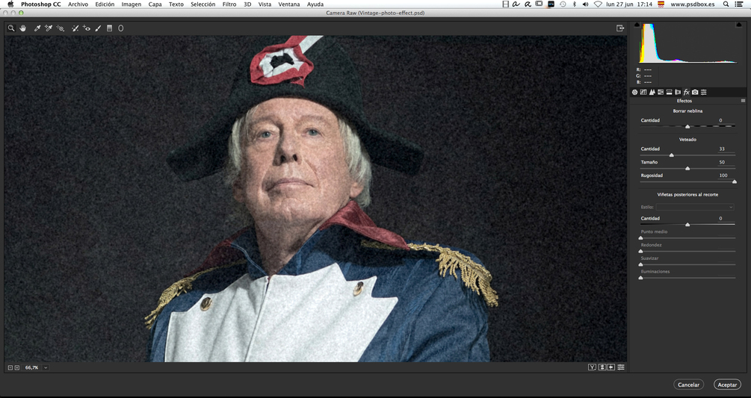Copy current settings to before button
The image size is (751, 398).
pos(611,367)
